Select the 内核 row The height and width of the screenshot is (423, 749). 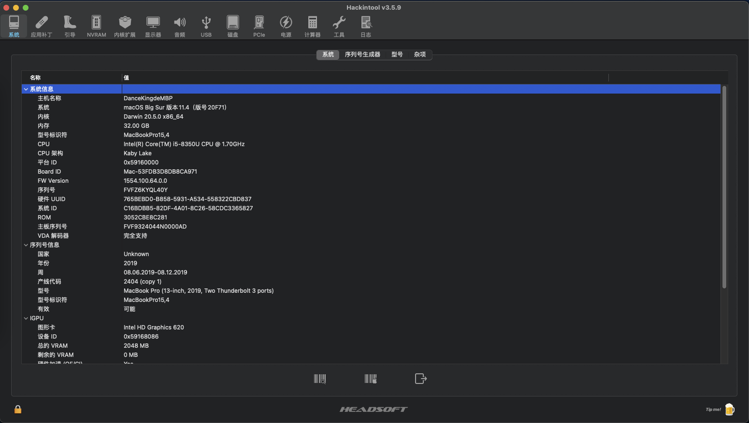pos(371,117)
